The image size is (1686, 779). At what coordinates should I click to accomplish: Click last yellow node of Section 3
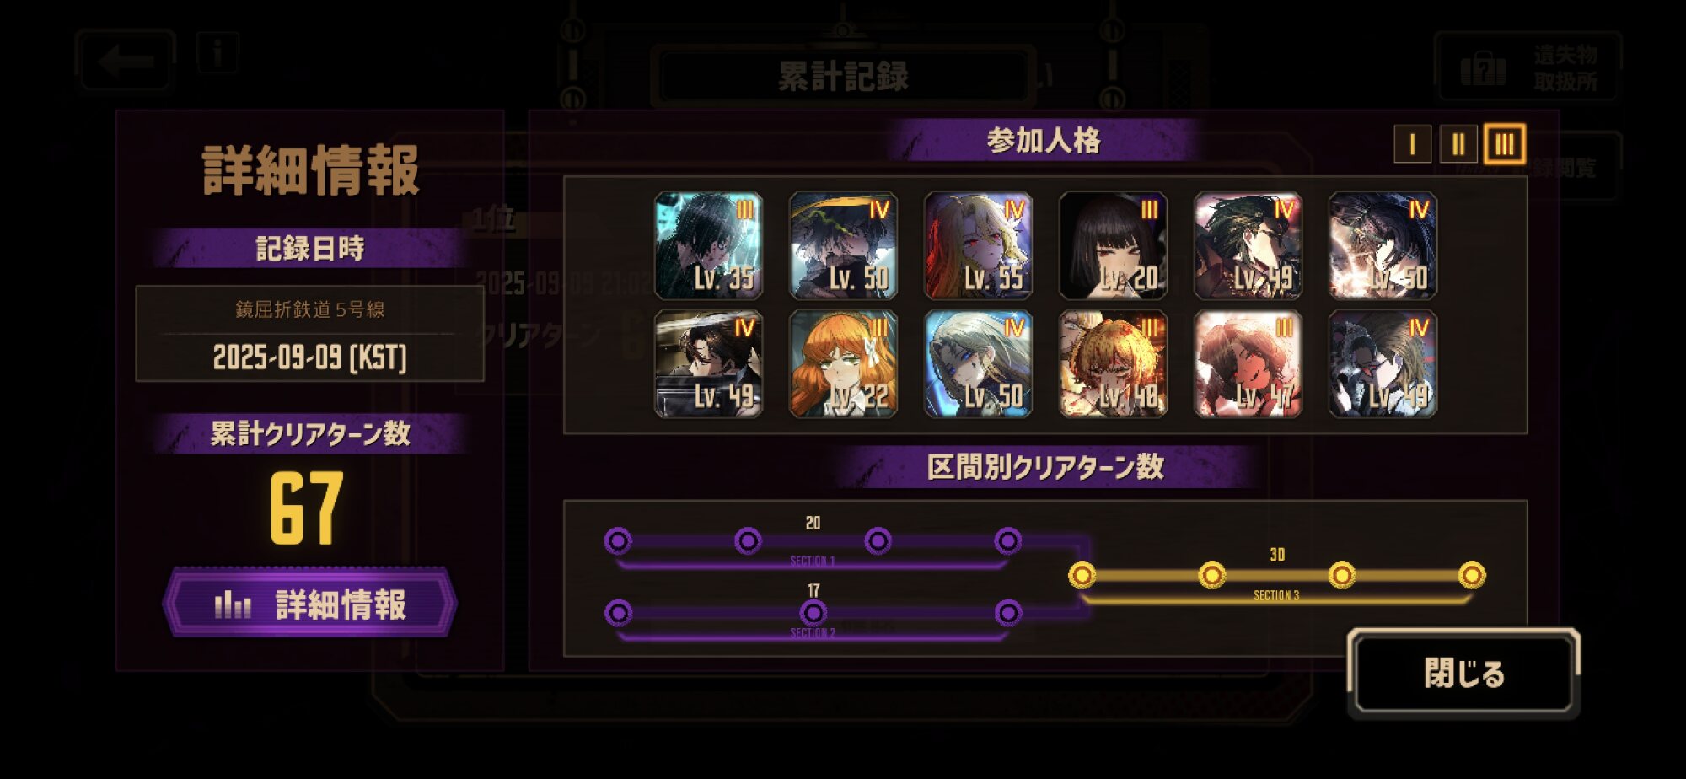(1472, 576)
